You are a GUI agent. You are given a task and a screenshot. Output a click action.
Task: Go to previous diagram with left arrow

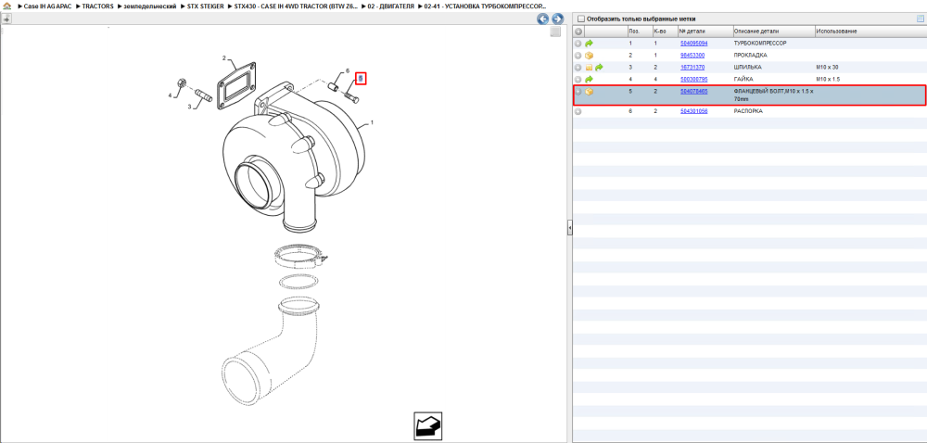pyautogui.click(x=542, y=19)
